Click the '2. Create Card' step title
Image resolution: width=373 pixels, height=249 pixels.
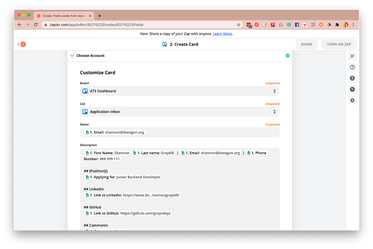[x=184, y=44]
